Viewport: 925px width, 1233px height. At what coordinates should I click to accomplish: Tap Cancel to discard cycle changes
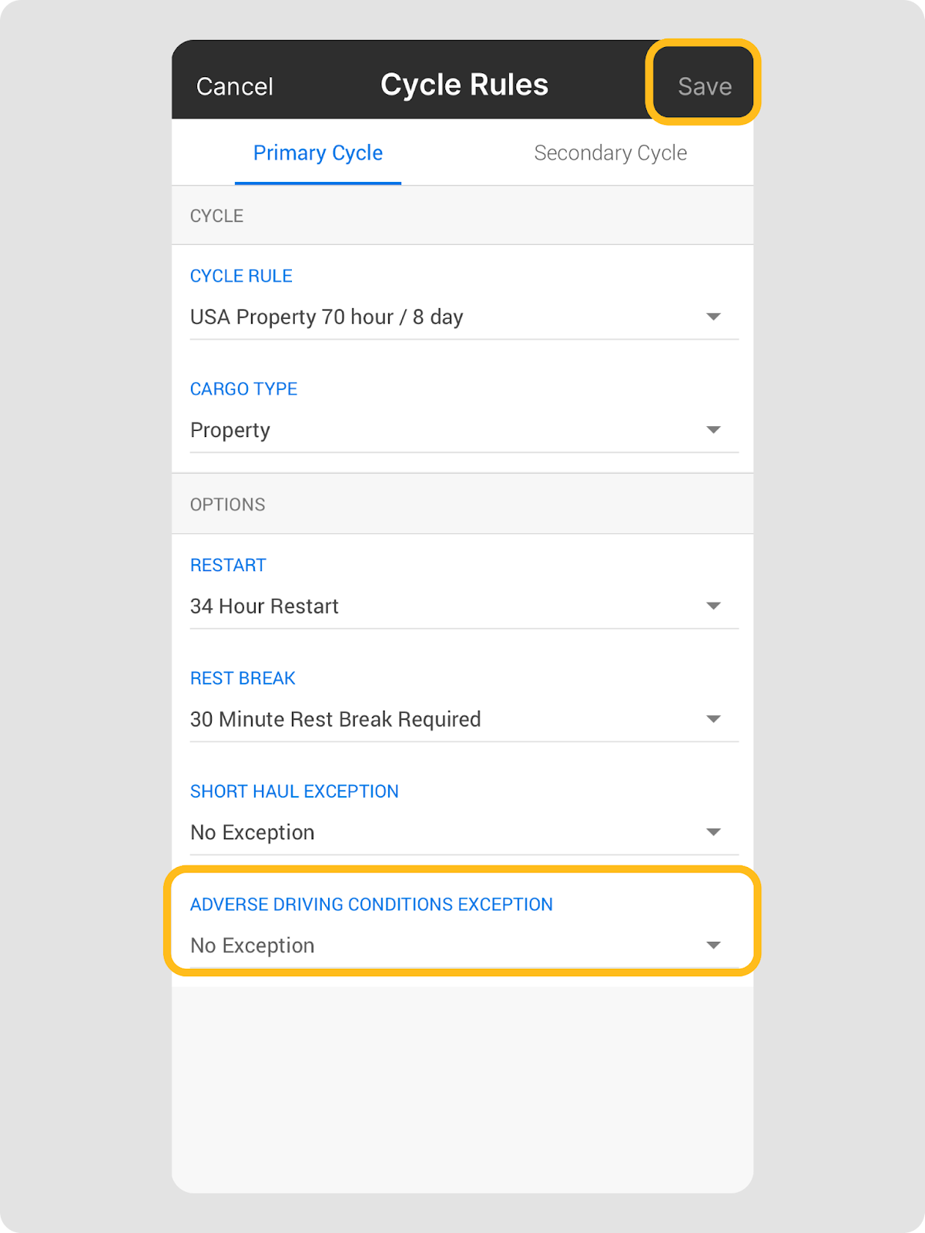tap(235, 86)
